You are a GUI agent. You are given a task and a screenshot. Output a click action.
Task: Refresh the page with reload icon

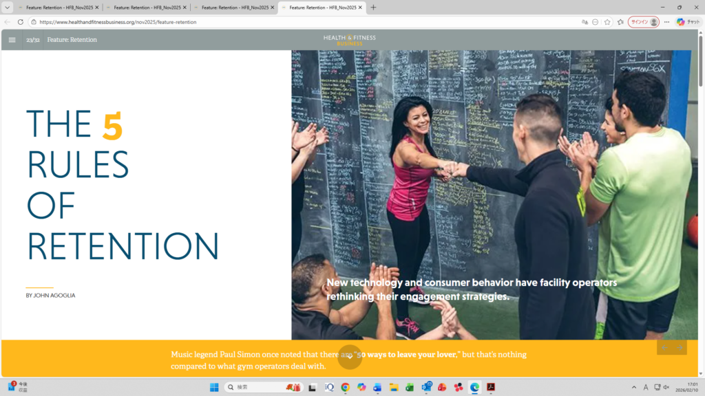[20, 22]
